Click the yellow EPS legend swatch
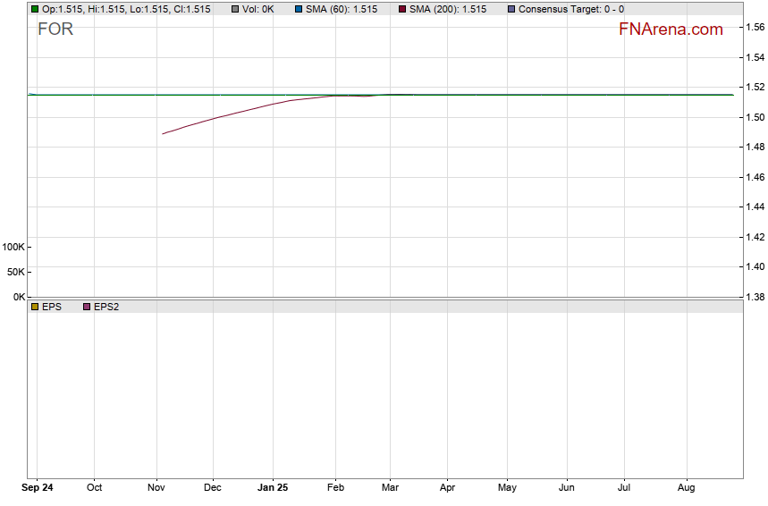The width and height of the screenshot is (768, 506). click(35, 307)
